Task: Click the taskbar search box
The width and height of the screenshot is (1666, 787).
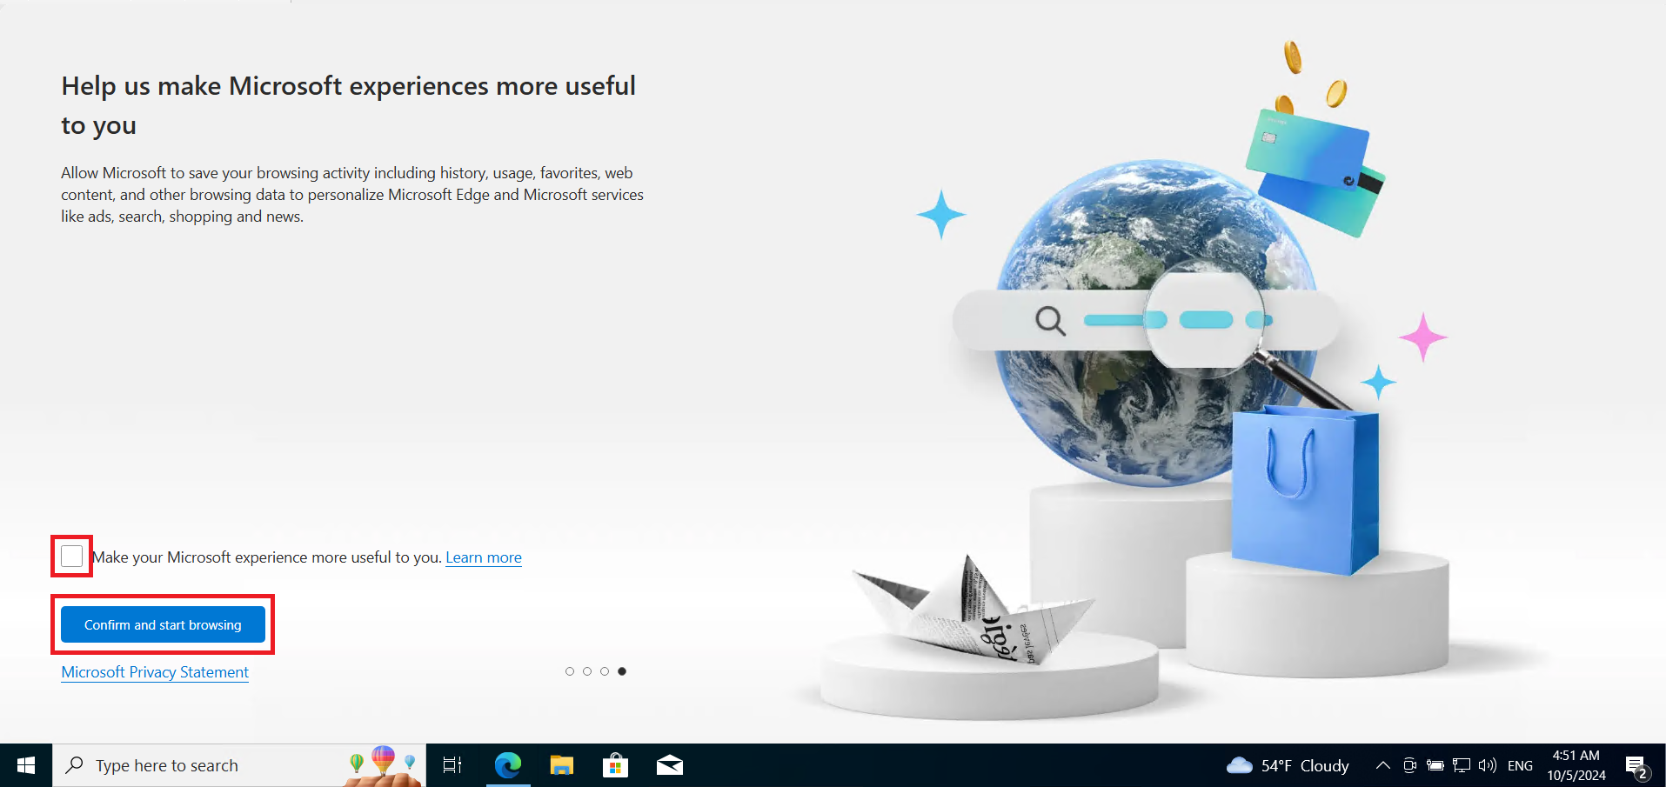Action: point(239,765)
